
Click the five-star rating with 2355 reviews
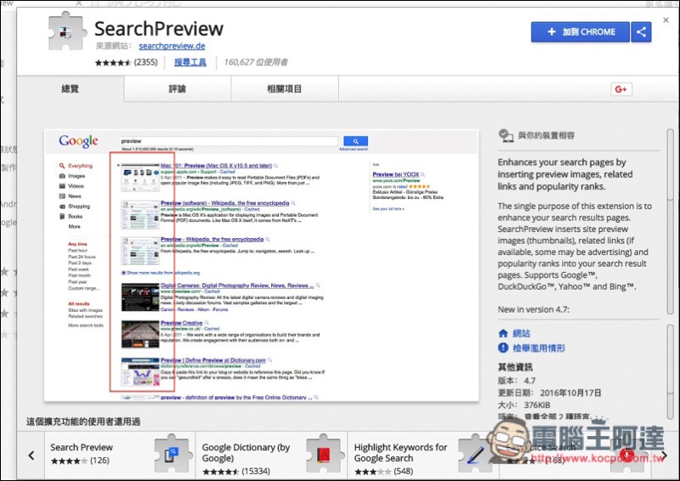click(x=113, y=63)
